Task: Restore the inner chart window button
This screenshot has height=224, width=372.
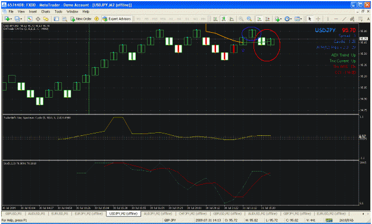Action: (x=362, y=11)
